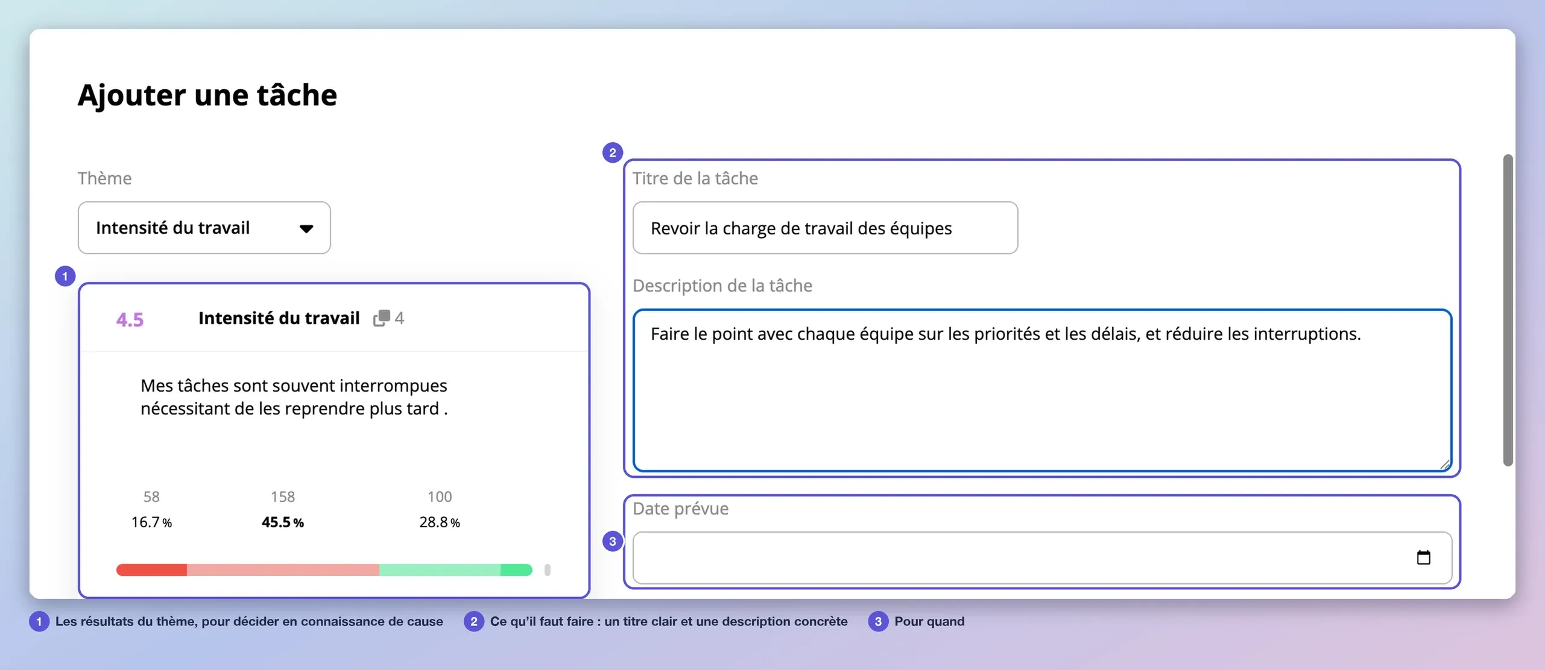Click the 'Description de la tâche' label
The width and height of the screenshot is (1545, 670).
click(722, 286)
